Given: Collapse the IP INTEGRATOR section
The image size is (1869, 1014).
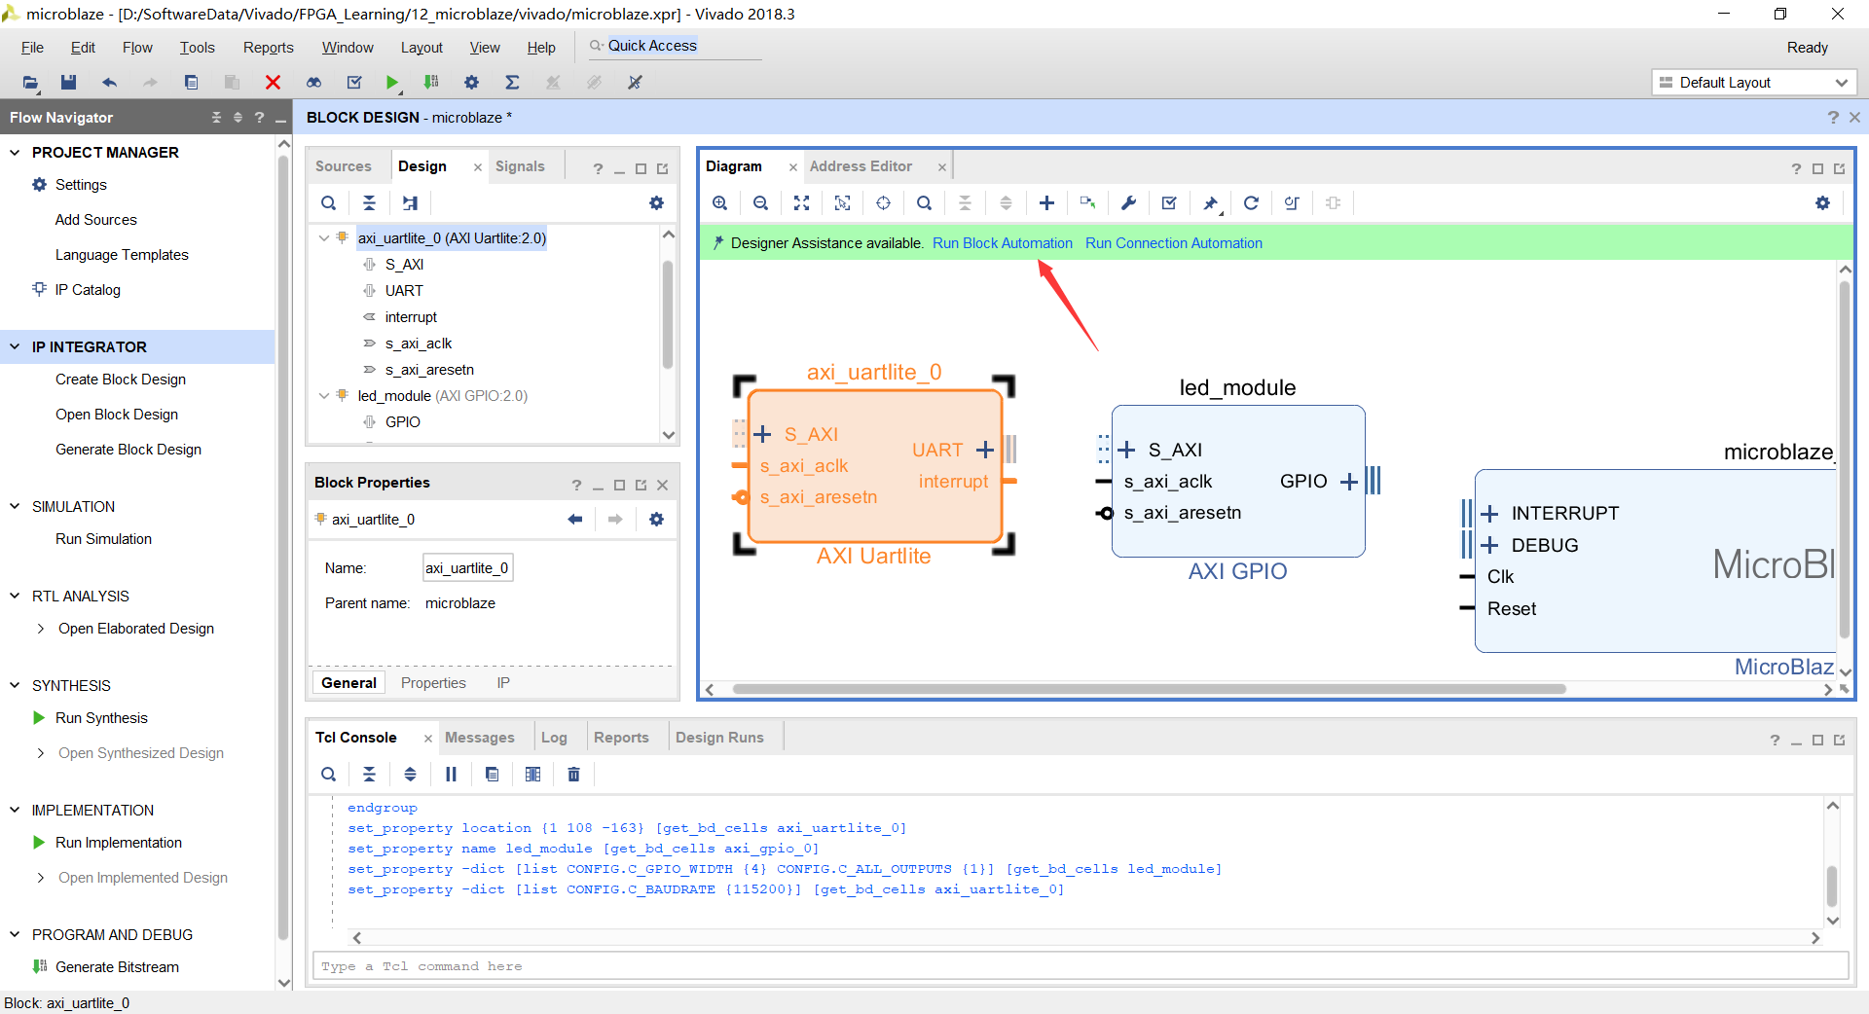Looking at the screenshot, I should [15, 347].
